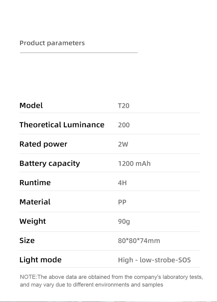Select the Rated power label
This screenshot has width=217, height=302.
(43, 144)
